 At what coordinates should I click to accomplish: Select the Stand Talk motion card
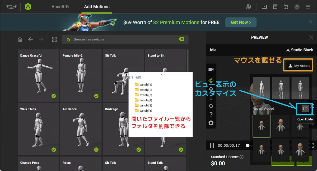click(x=166, y=164)
